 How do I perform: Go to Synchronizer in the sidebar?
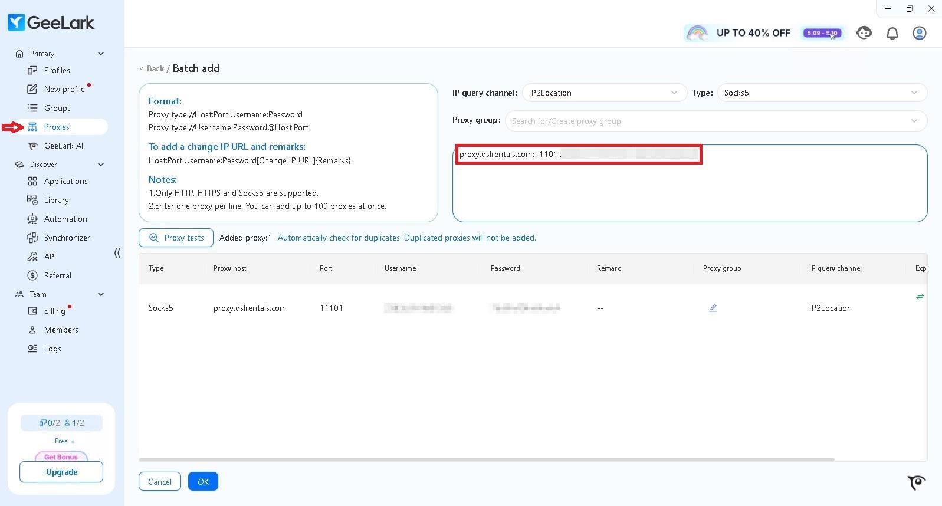pyautogui.click(x=67, y=238)
